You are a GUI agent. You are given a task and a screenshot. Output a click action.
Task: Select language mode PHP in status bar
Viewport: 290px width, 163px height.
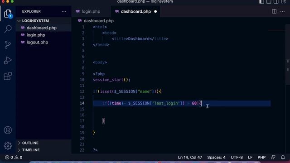point(261,157)
